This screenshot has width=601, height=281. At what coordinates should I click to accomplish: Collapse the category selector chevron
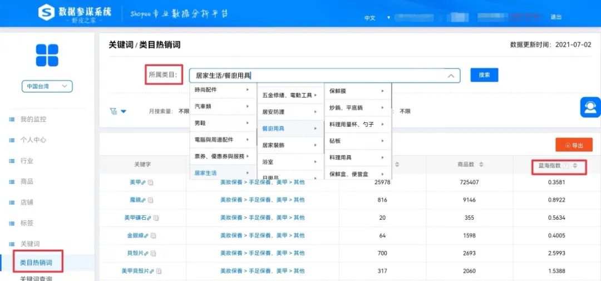tap(451, 76)
